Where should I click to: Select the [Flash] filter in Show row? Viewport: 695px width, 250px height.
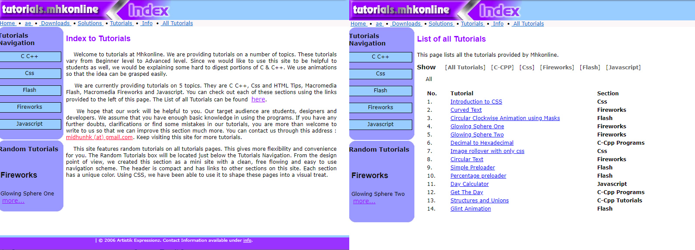pos(589,68)
